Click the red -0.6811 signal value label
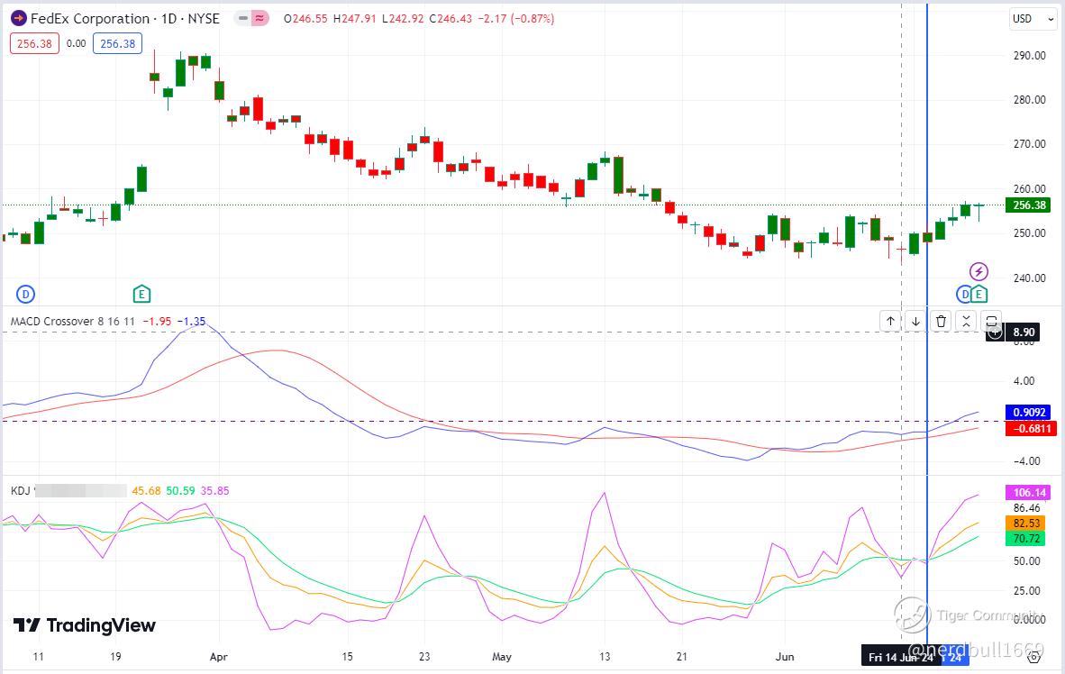Image resolution: width=1065 pixels, height=674 pixels. click(1029, 428)
